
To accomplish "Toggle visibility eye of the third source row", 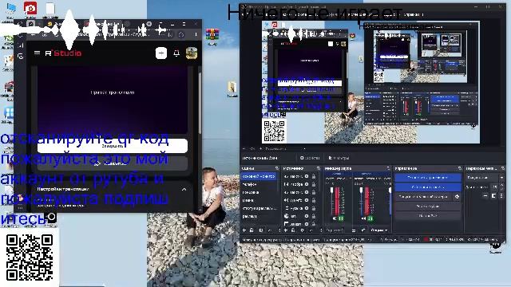I will coord(307,192).
